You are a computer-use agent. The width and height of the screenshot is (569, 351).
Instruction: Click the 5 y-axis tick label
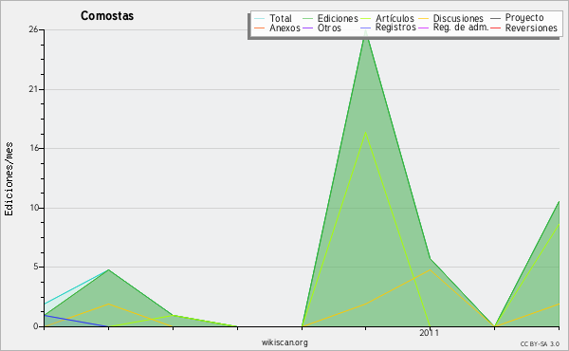point(36,267)
